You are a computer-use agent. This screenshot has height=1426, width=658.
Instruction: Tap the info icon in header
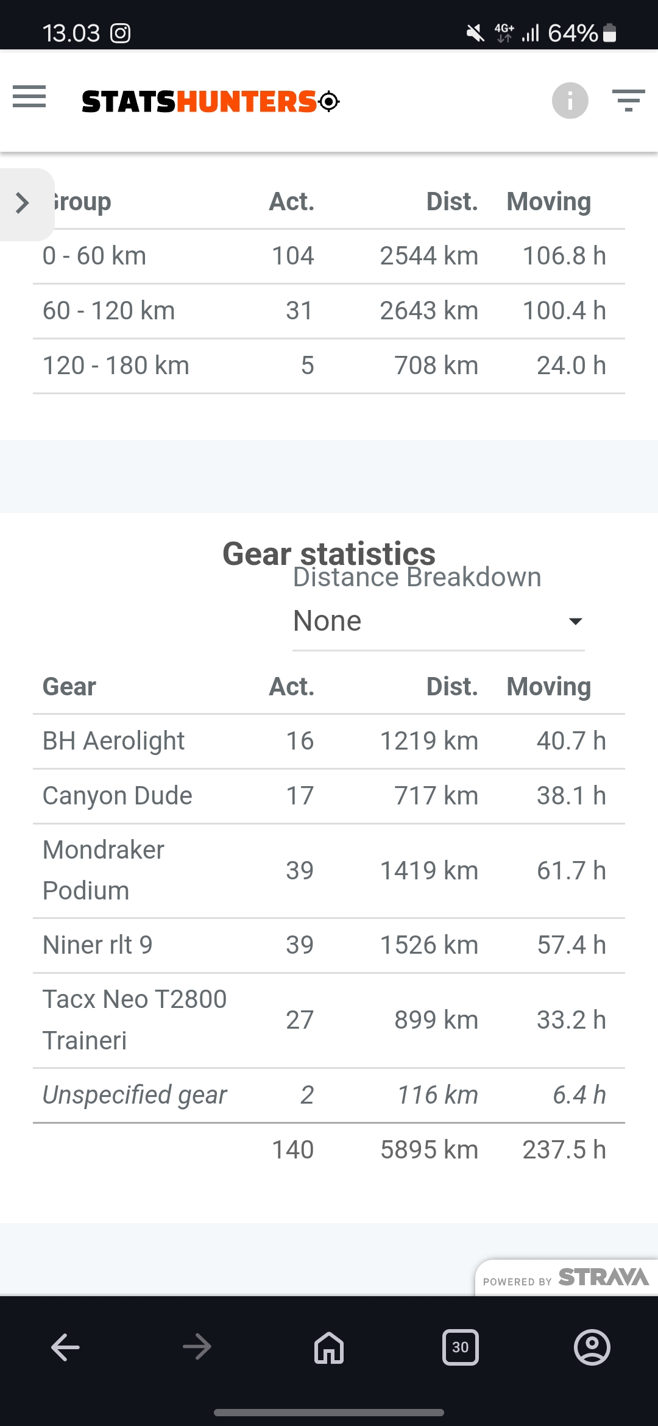click(570, 101)
